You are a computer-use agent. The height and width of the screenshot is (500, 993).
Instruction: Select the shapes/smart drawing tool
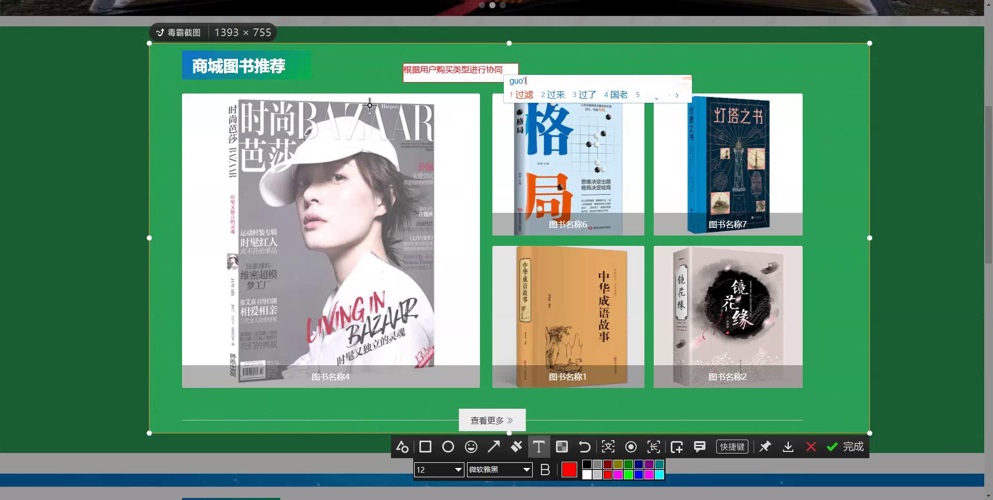tap(402, 447)
